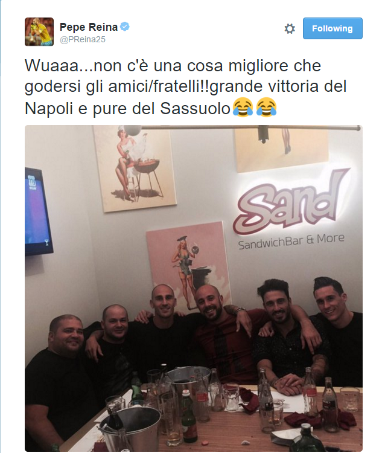Toggle the Following button
Image resolution: width=385 pixels, height=453 pixels.
[332, 28]
